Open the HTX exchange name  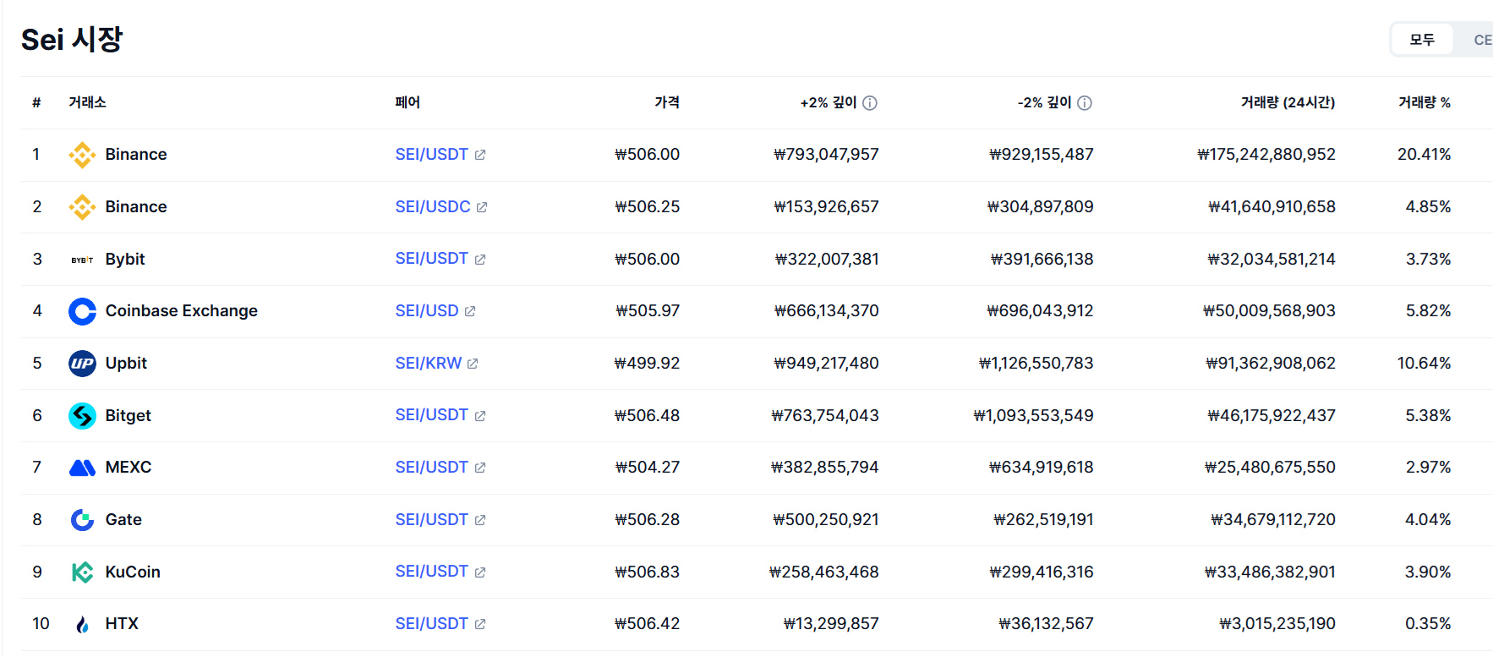tap(122, 624)
